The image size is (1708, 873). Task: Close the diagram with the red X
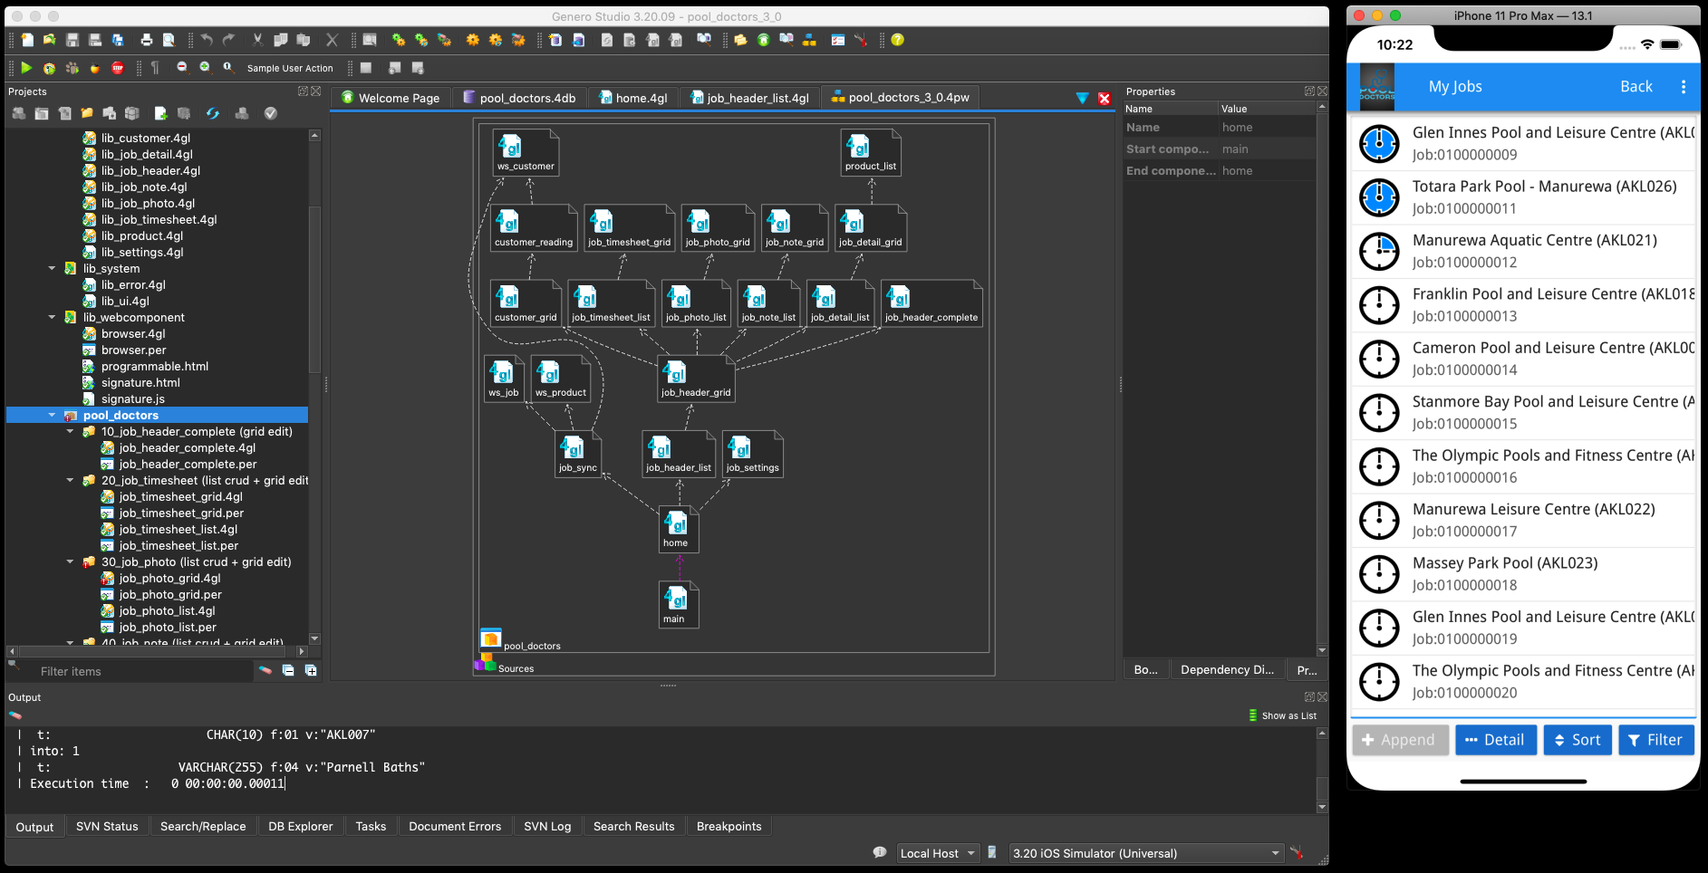[1105, 99]
